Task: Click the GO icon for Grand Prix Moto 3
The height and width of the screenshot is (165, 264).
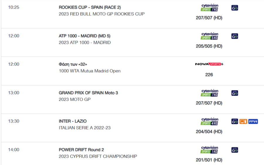Action: [235, 93]
